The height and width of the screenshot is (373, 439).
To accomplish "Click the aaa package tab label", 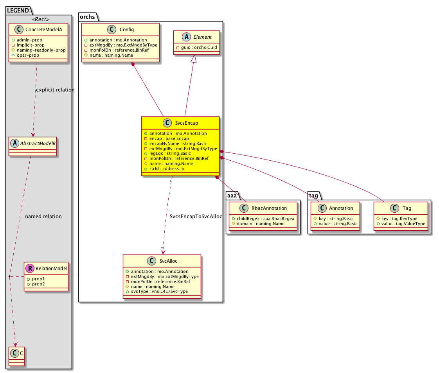I will pyautogui.click(x=232, y=195).
